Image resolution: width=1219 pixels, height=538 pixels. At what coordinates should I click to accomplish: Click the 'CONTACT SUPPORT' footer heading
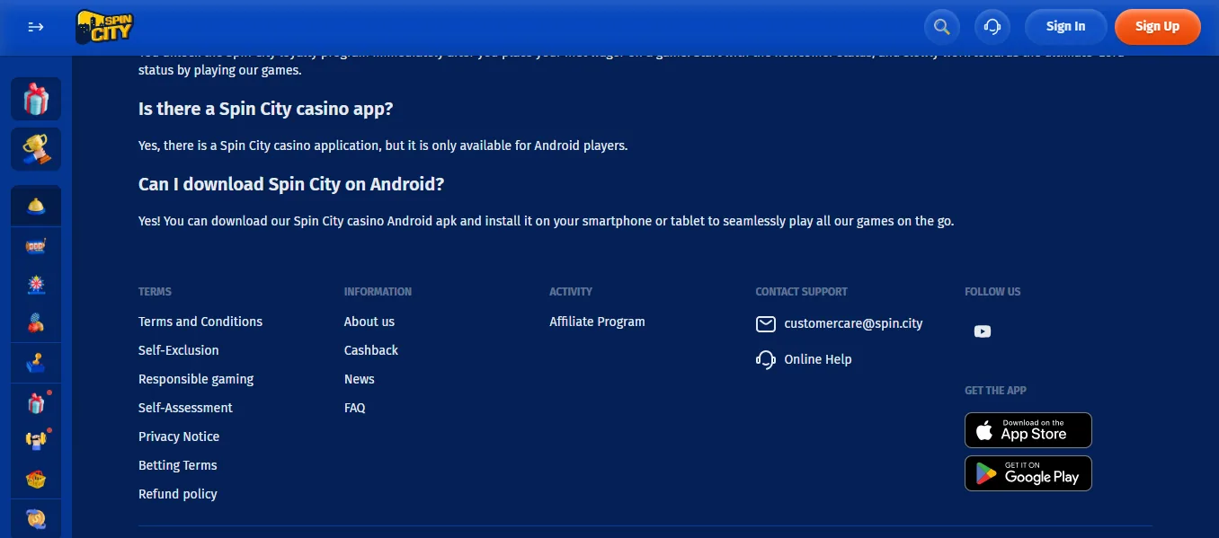click(x=802, y=292)
